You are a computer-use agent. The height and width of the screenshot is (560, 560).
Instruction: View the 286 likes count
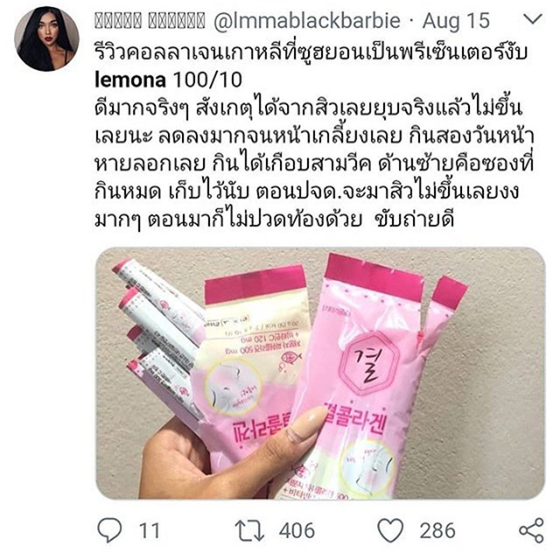click(x=437, y=531)
